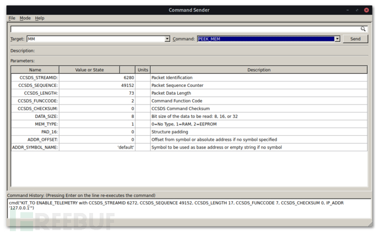Image resolution: width=380 pixels, height=235 pixels.
Task: Close the Command Sender window
Action: pos(366,10)
